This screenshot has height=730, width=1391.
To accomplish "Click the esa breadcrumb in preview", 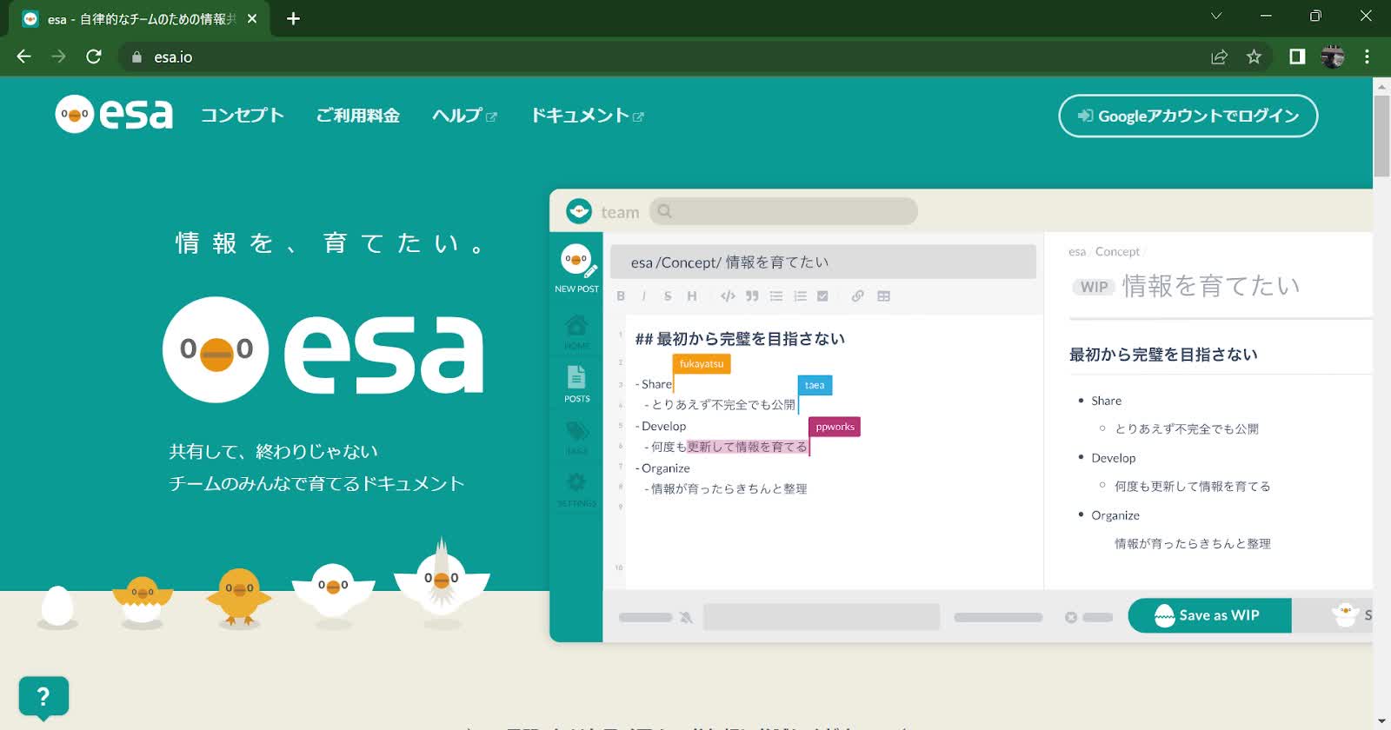I will [x=1077, y=252].
